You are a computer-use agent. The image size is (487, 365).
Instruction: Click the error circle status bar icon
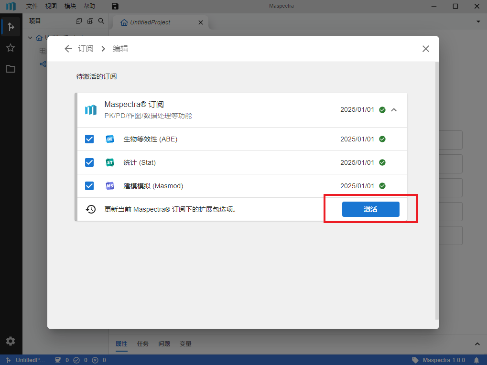coord(95,360)
